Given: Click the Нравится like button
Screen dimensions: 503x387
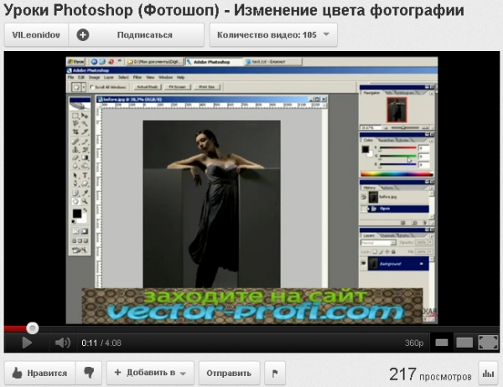Looking at the screenshot, I should coord(40,373).
